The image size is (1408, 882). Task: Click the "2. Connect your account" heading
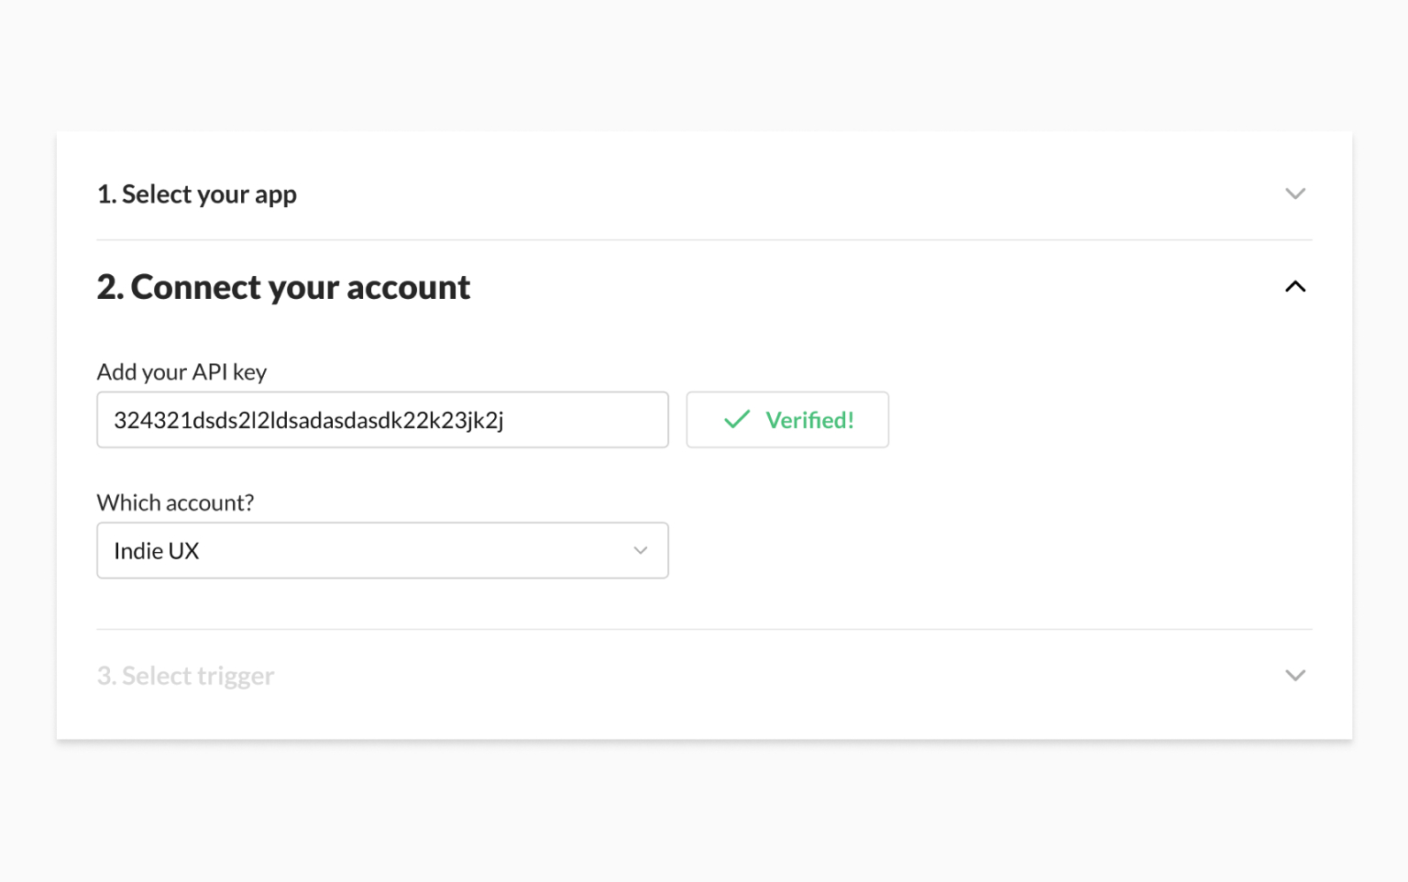point(283,288)
